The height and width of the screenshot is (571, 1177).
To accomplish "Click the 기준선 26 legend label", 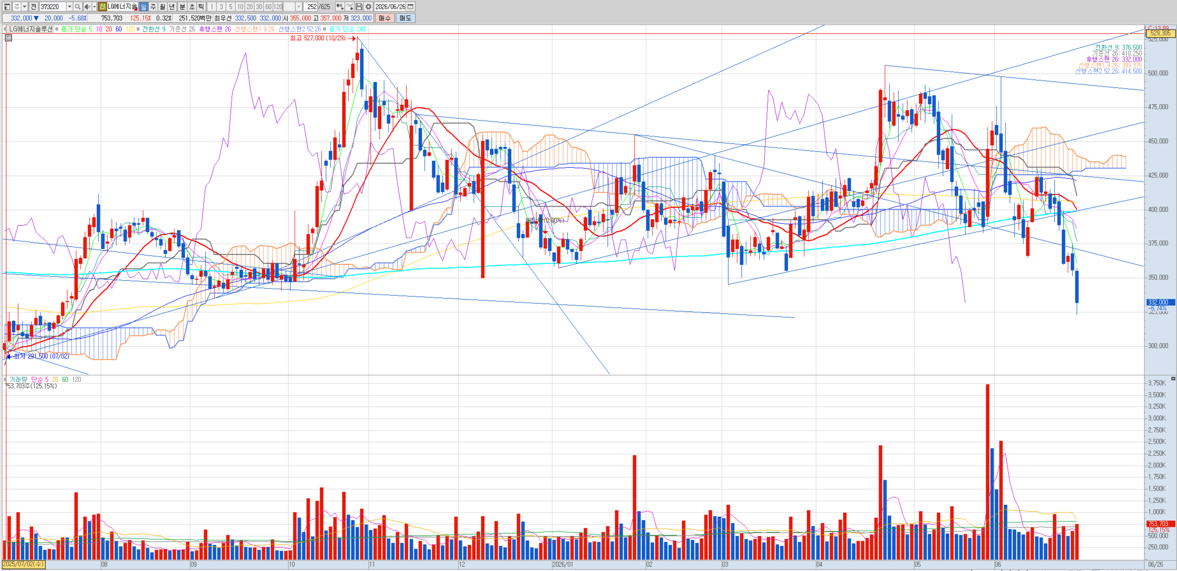I will 182,29.
